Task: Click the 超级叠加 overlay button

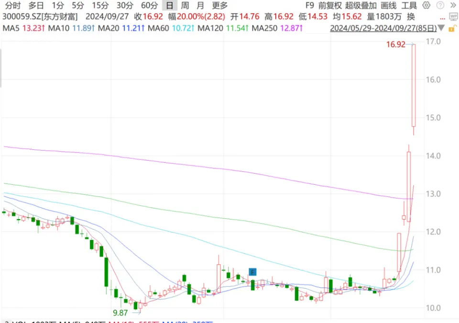Action: 361,6
